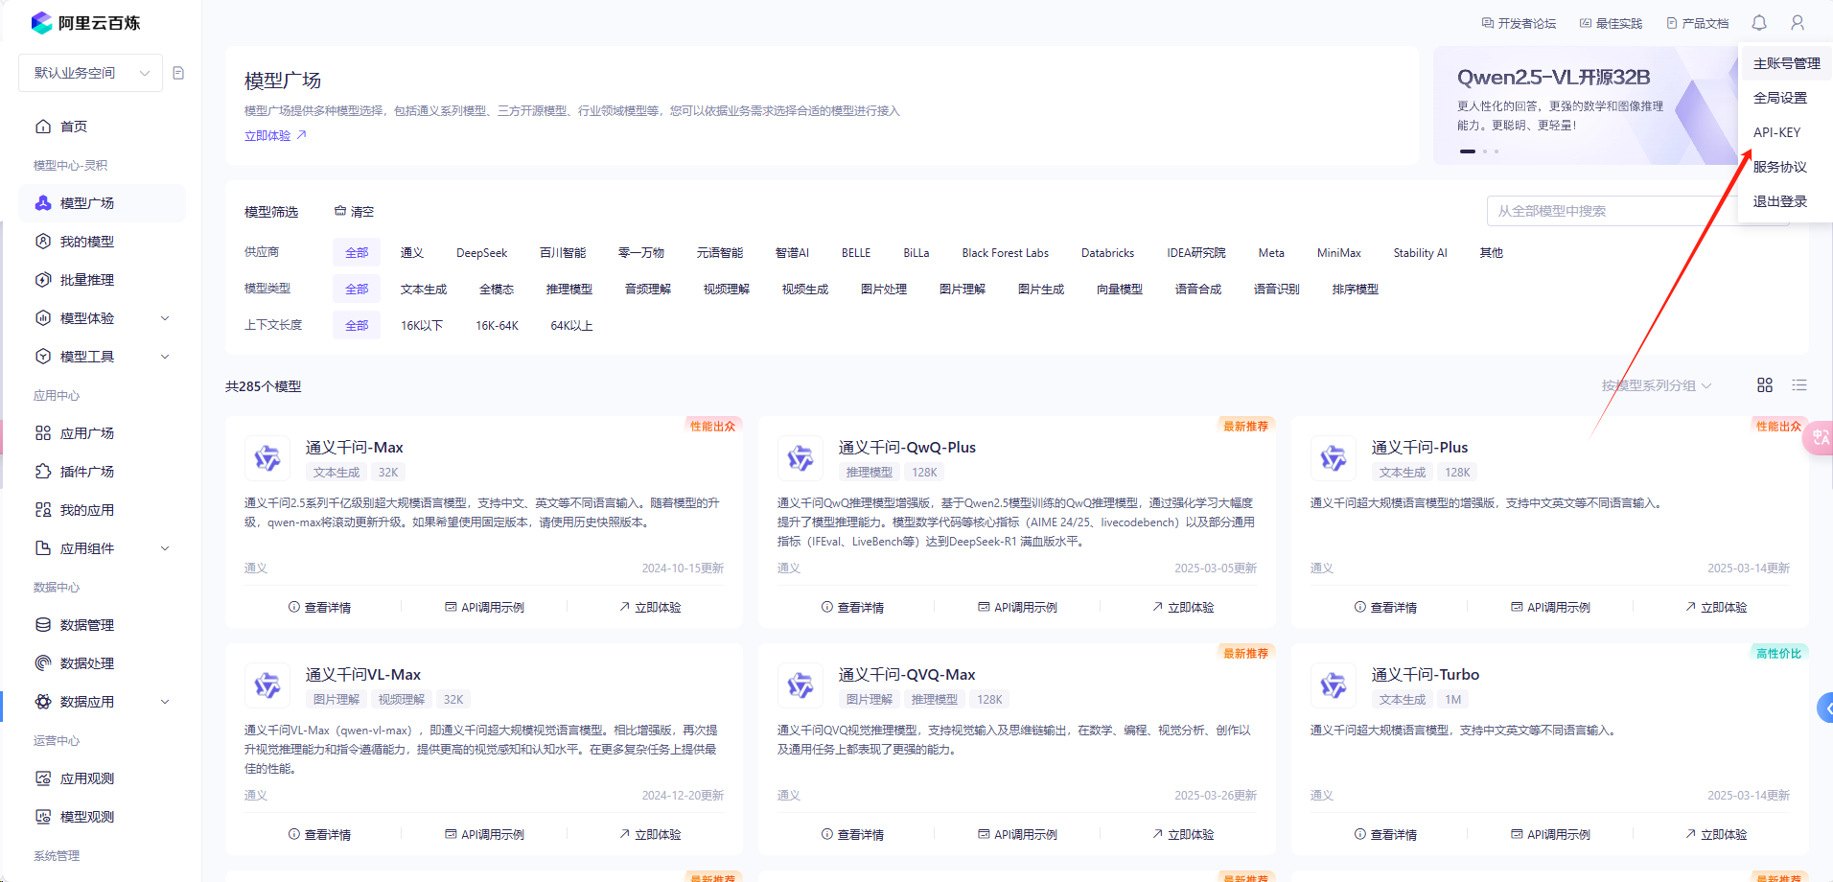
Task: Filter model type by 图片生成
Action: point(1041,290)
